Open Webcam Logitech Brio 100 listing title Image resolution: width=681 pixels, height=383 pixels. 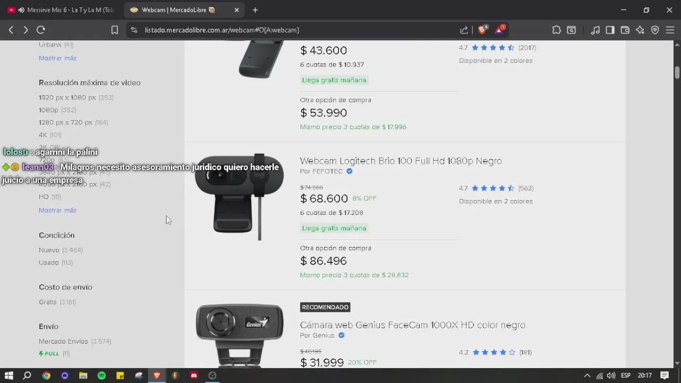pos(401,161)
